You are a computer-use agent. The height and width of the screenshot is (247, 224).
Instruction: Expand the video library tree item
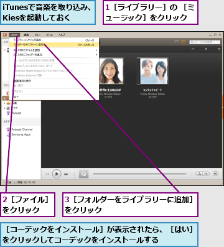[4, 108]
